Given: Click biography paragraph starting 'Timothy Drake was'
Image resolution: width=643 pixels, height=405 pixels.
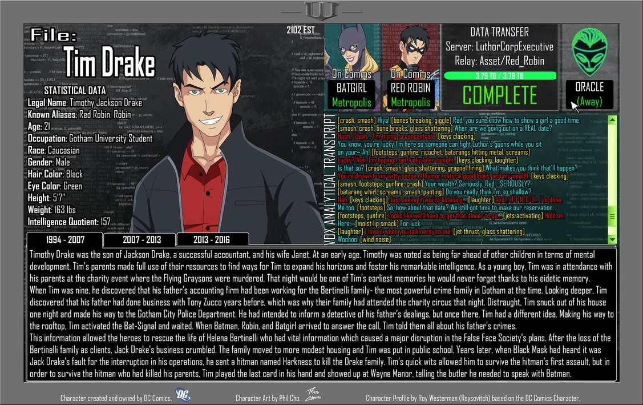Looking at the screenshot, I should point(321,267).
